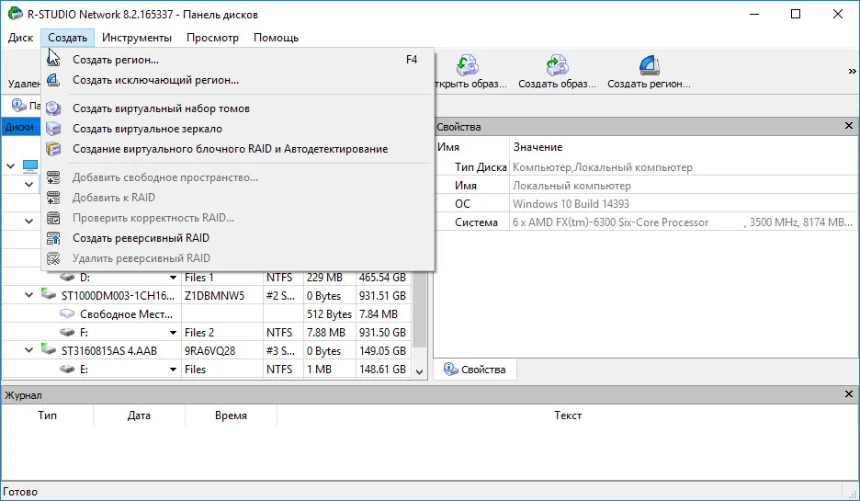Click the Текст column header in Журнал
The height and width of the screenshot is (501, 860).
[x=568, y=416]
